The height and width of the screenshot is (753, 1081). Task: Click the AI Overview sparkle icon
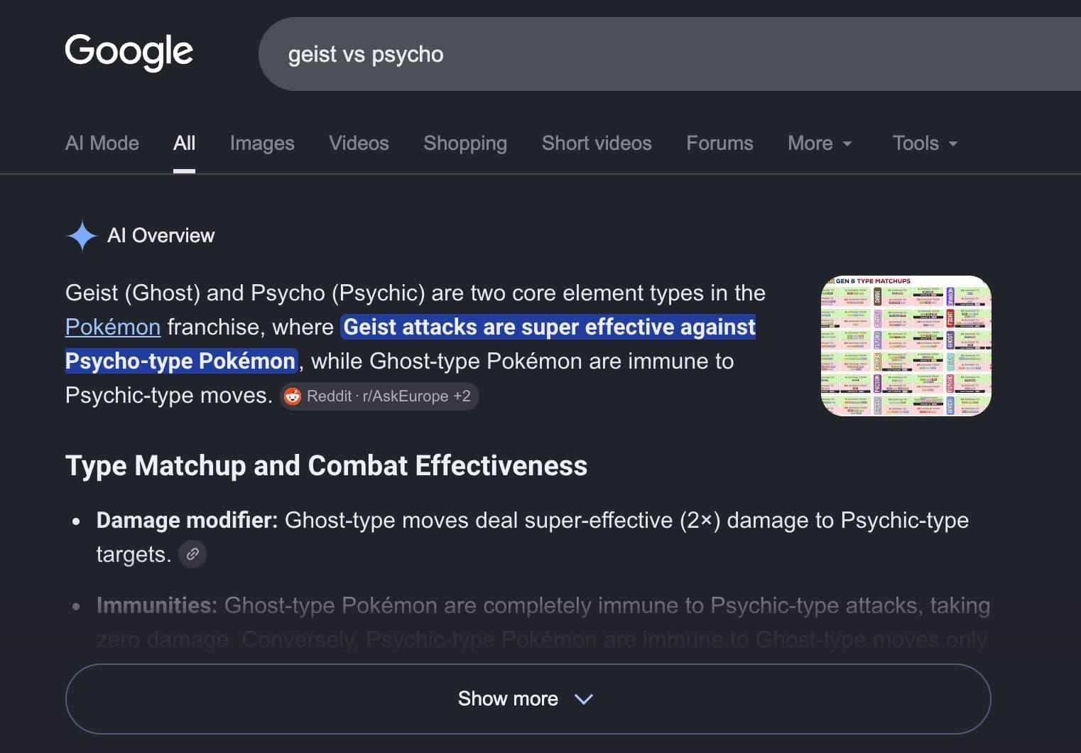[82, 236]
